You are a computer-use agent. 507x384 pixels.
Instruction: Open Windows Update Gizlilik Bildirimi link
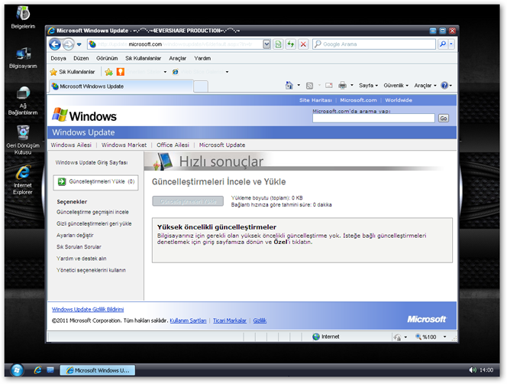[88, 310]
